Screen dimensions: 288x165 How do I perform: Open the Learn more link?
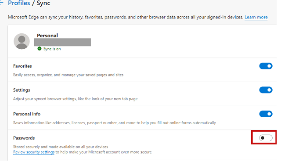click(x=256, y=17)
